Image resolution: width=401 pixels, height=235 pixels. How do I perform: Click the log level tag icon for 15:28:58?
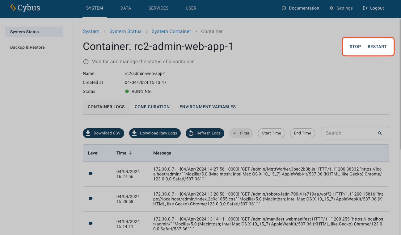[91, 199]
